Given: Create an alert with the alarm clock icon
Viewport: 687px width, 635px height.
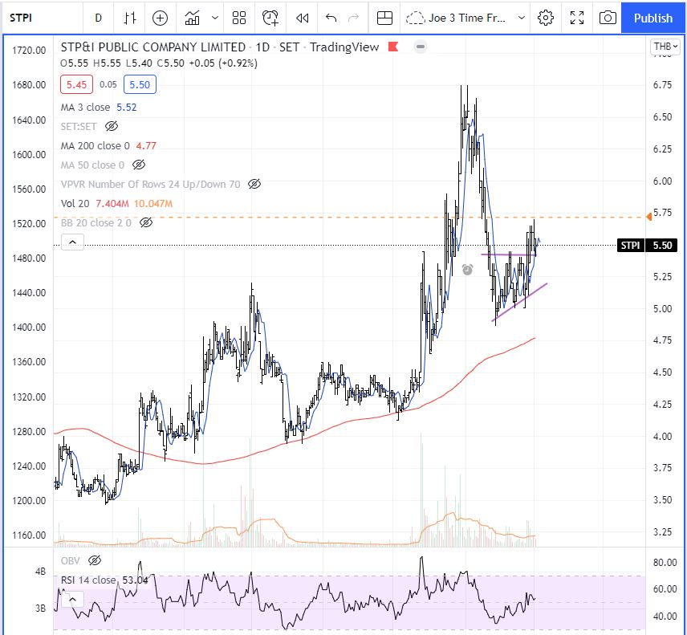Looking at the screenshot, I should coord(270,18).
